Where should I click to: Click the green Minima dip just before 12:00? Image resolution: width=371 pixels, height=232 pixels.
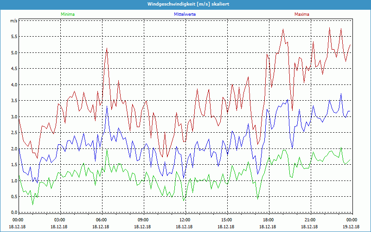(183, 200)
